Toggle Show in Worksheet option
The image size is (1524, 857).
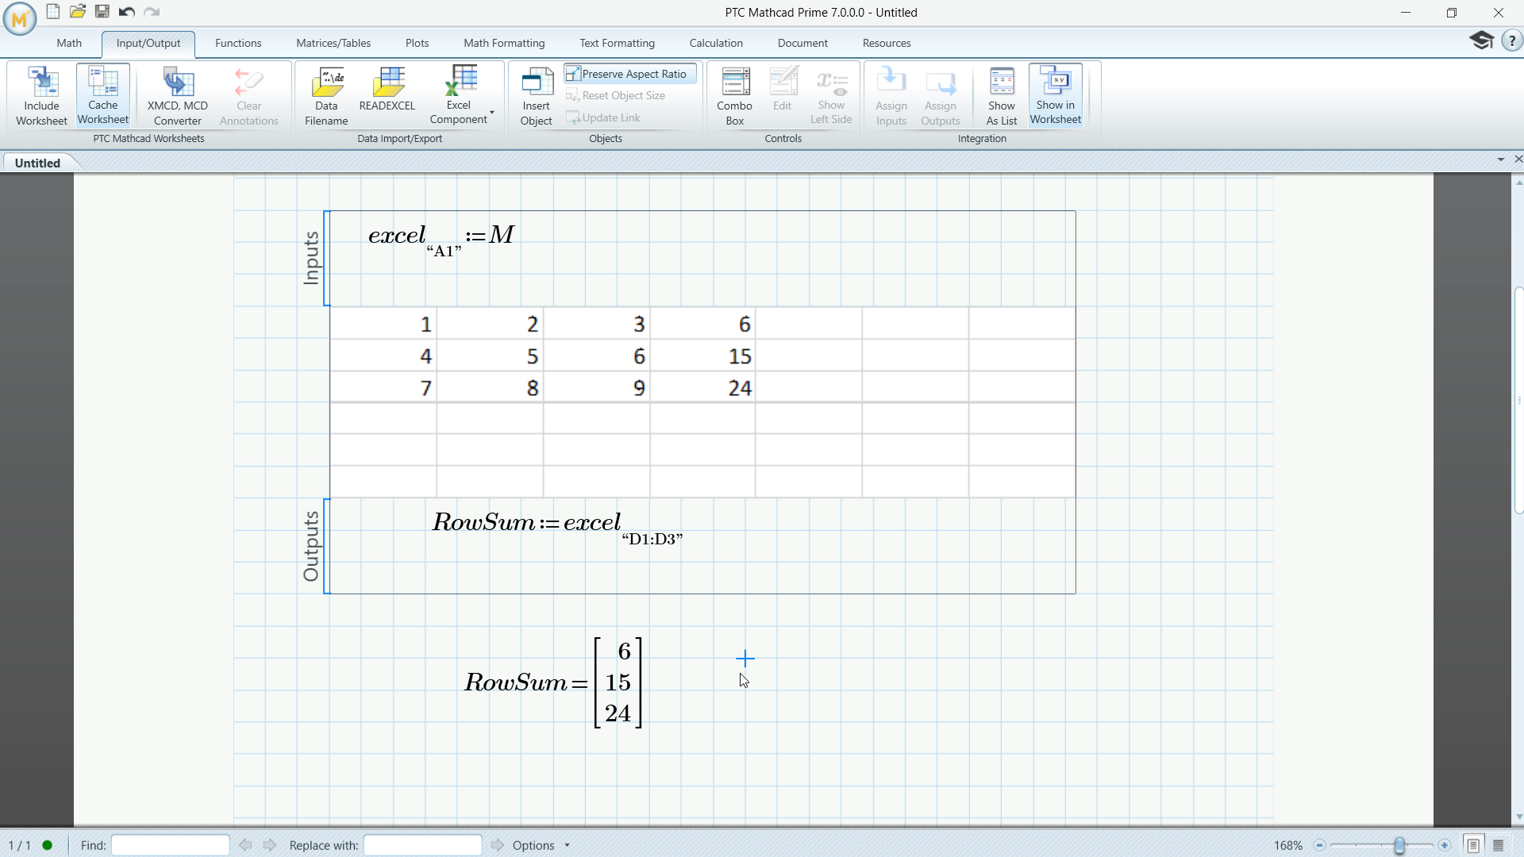click(x=1056, y=95)
